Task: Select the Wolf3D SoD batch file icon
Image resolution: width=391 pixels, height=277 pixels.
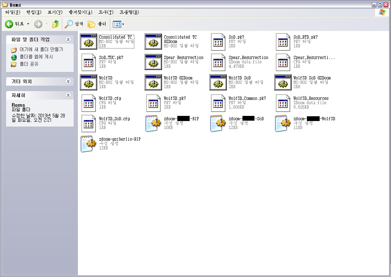Action: (x=218, y=83)
